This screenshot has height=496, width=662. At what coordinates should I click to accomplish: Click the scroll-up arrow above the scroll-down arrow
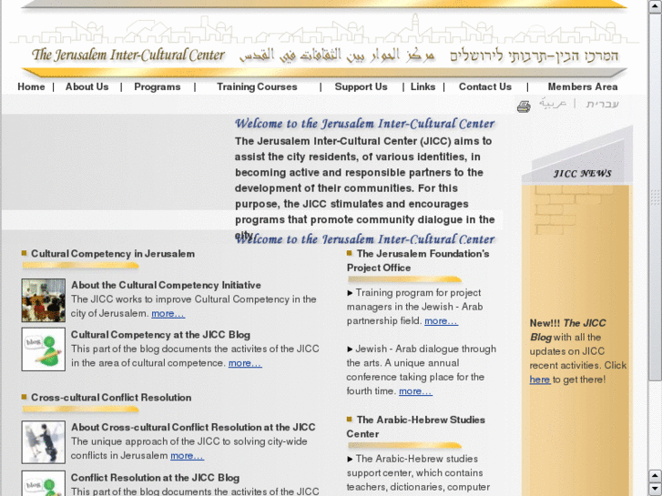656,476
